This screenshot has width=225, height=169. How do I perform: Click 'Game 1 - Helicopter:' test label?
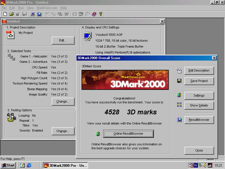click(34, 57)
